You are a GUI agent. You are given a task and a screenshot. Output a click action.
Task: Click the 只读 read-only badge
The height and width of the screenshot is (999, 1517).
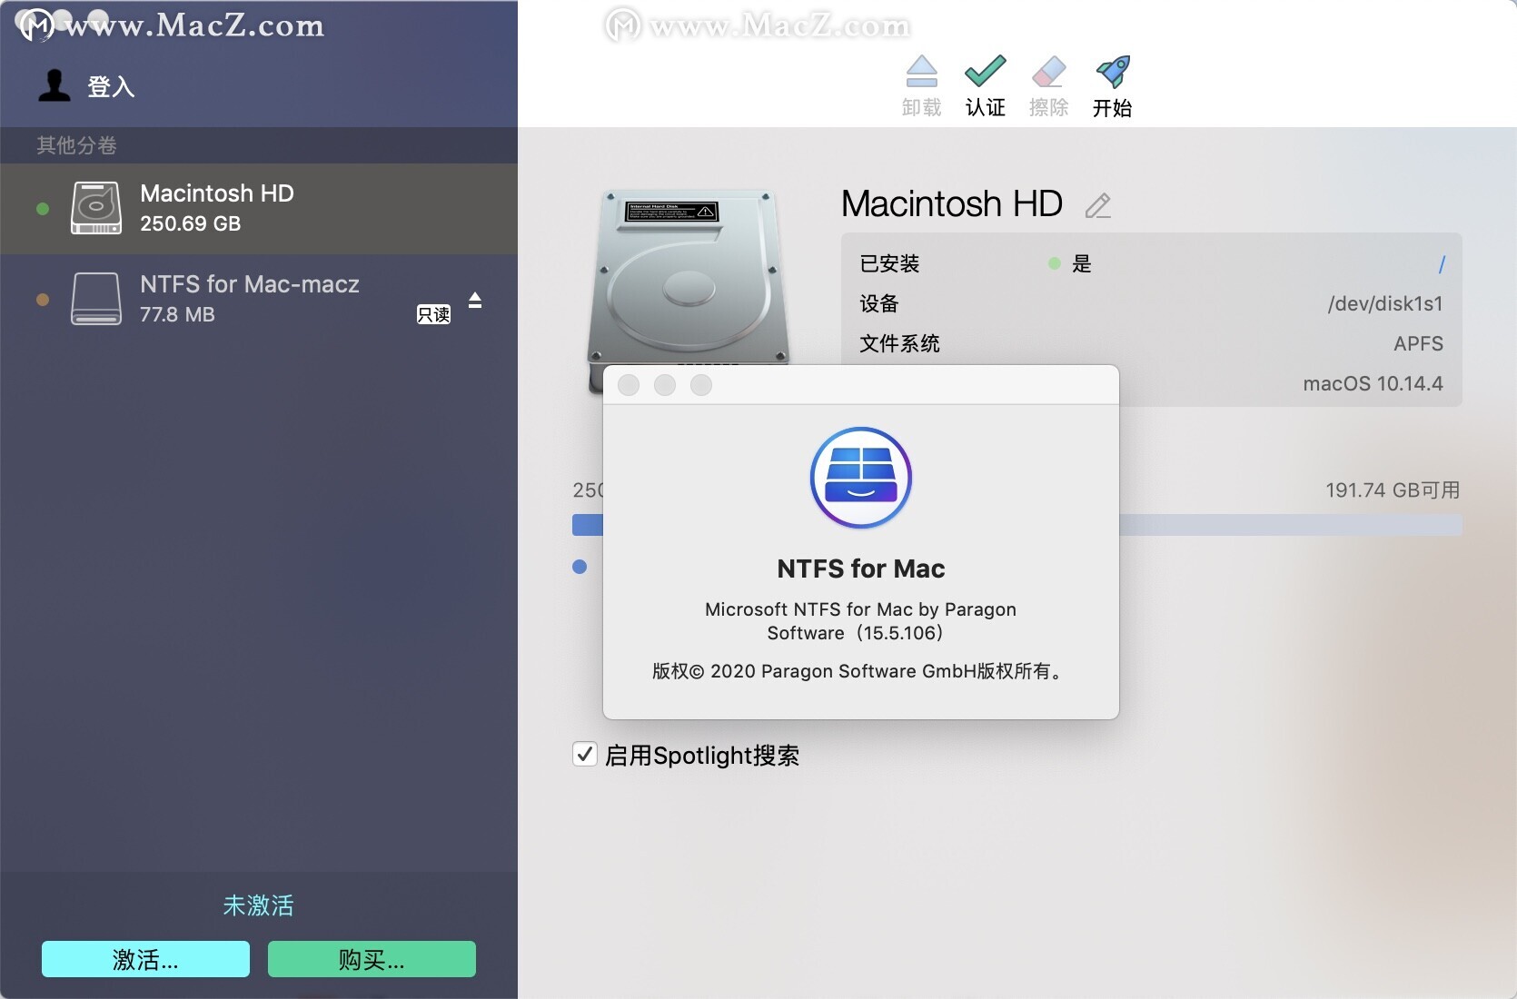click(x=433, y=314)
